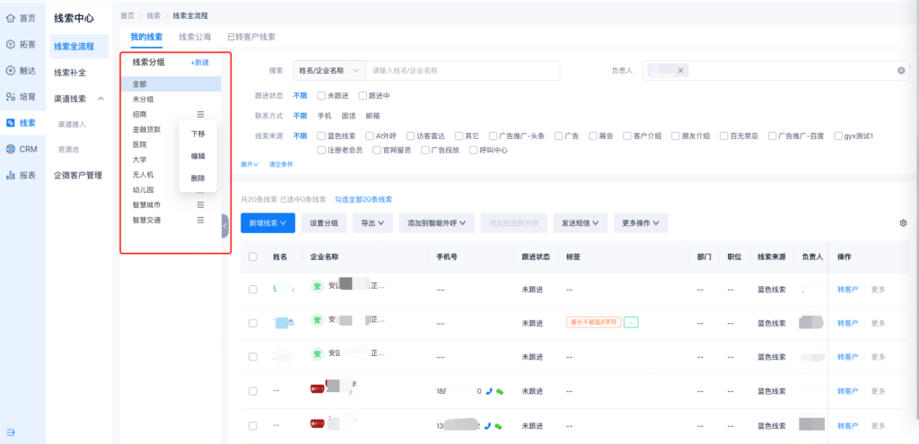
Task: Click the hamburger icon next to 招商 group
Action: point(201,114)
